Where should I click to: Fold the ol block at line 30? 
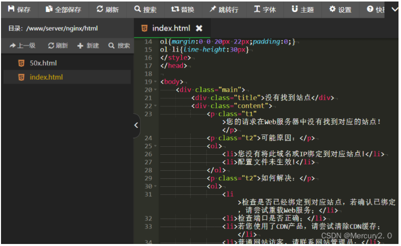(x=155, y=186)
